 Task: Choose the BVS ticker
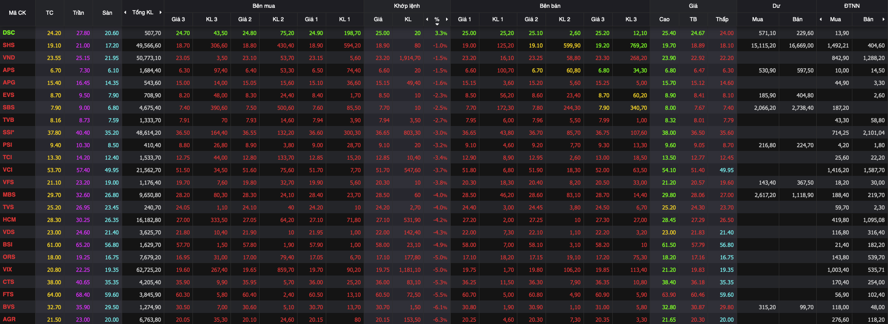tap(9, 307)
